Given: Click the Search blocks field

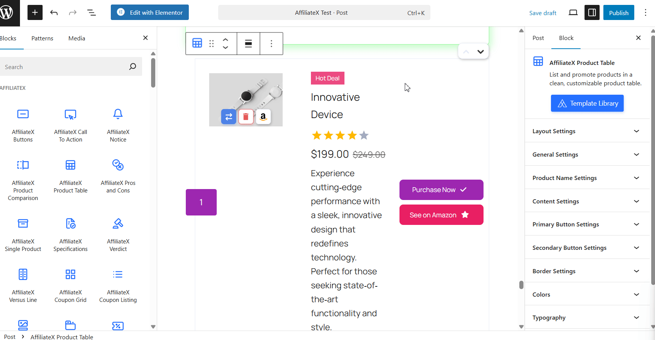Looking at the screenshot, I should pyautogui.click(x=68, y=66).
